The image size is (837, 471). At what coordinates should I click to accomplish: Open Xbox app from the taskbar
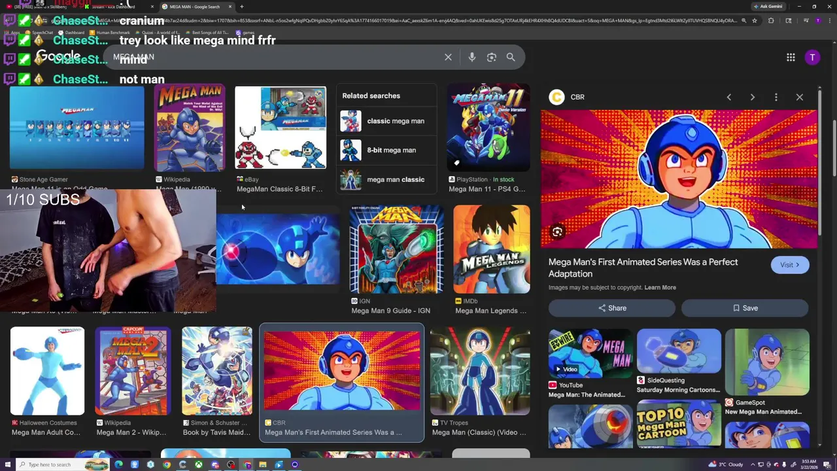(x=199, y=465)
